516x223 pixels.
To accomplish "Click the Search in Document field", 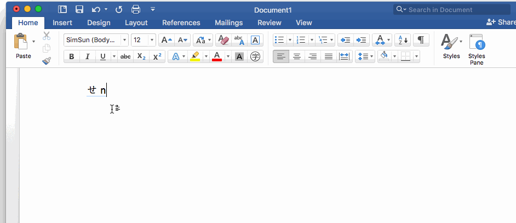I will click(452, 9).
